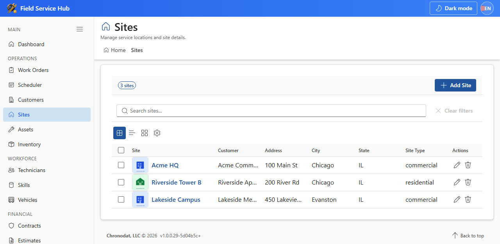Click the Technicians people icon

click(11, 170)
